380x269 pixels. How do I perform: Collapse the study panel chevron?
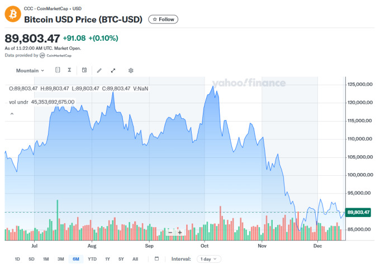(12, 114)
